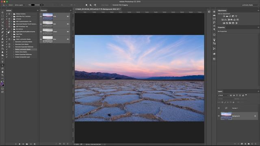Toggle visibility of the Blue channel
Image resolution: width=260 pixels, height=146 pixels.
click(41, 39)
